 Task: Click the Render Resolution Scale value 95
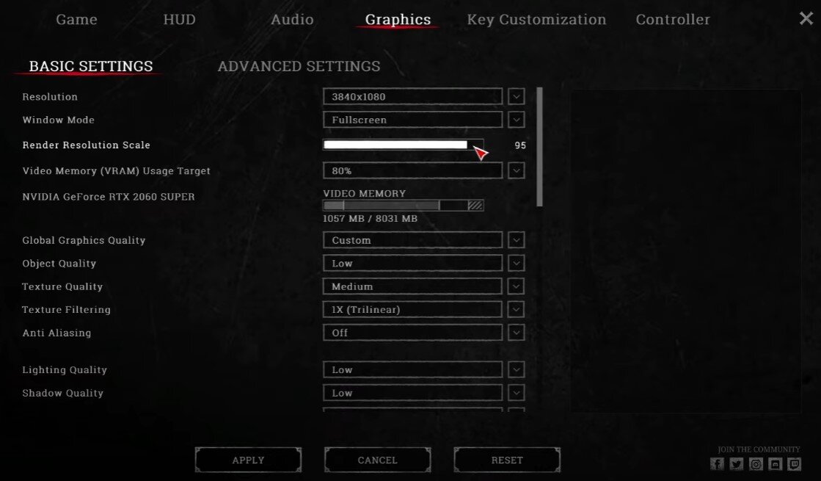(520, 145)
